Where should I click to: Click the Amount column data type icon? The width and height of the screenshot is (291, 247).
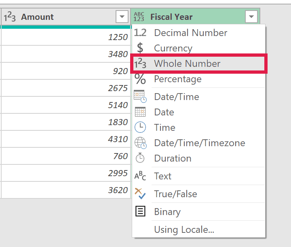10,17
